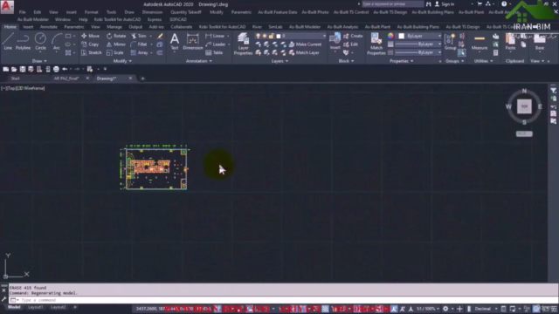Toggle layer lock padlock icon
Image resolution: width=559 pixels, height=314 pixels.
[x=272, y=36]
